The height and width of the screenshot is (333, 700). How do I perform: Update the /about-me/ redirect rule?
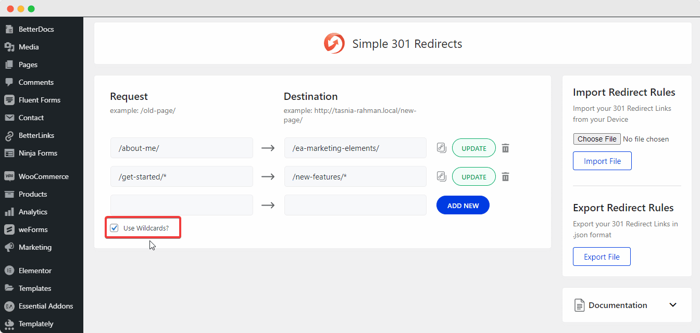coord(473,148)
